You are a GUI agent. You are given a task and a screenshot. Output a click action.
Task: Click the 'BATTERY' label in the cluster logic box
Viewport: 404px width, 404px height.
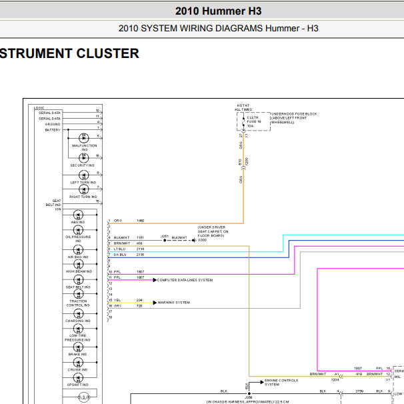coord(53,130)
